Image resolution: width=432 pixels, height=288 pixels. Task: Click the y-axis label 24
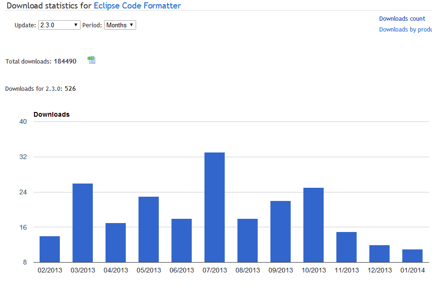(x=23, y=192)
